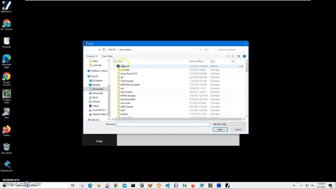Select the Zetti Tutorial folder
The height and width of the screenshot is (189, 336).
(127, 107)
